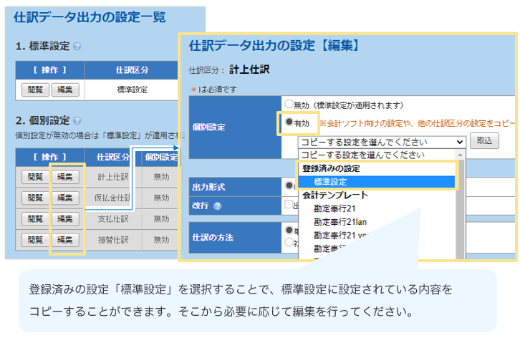Choose 勘定奉行21 template option

click(x=334, y=208)
